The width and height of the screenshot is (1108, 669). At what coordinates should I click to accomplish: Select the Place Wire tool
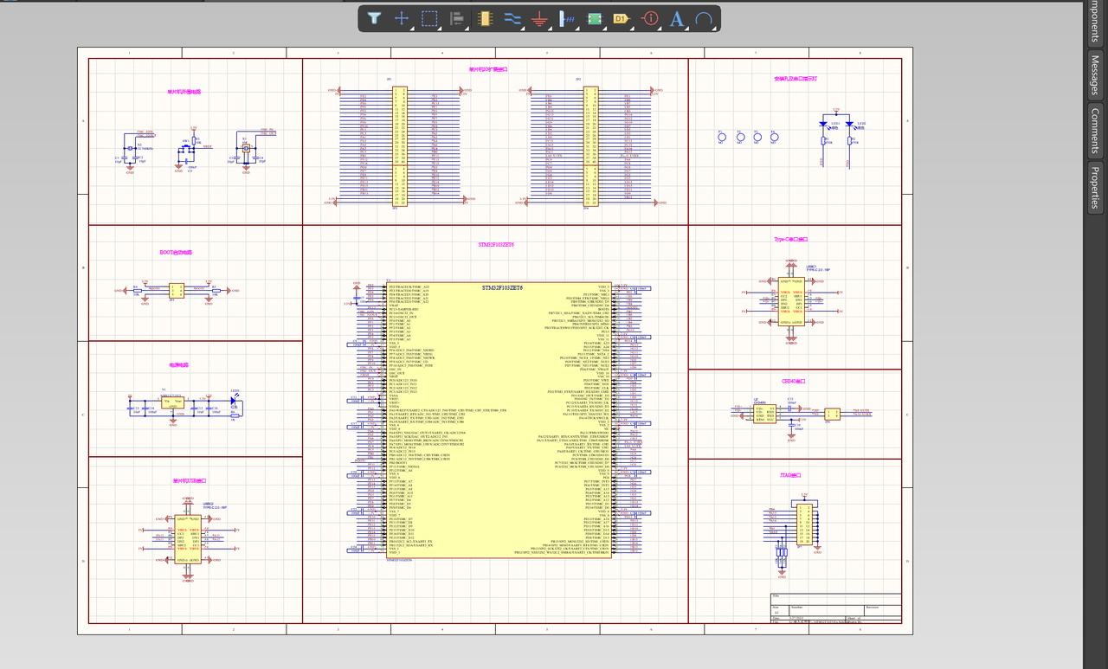512,18
